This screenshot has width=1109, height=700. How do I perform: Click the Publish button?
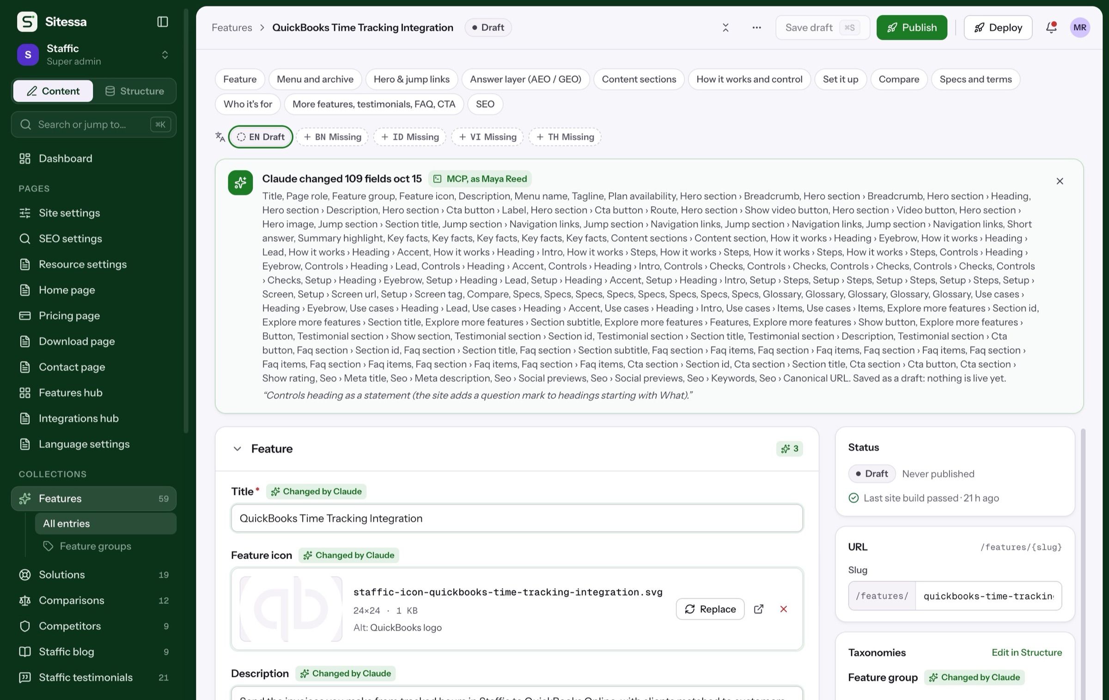(911, 27)
